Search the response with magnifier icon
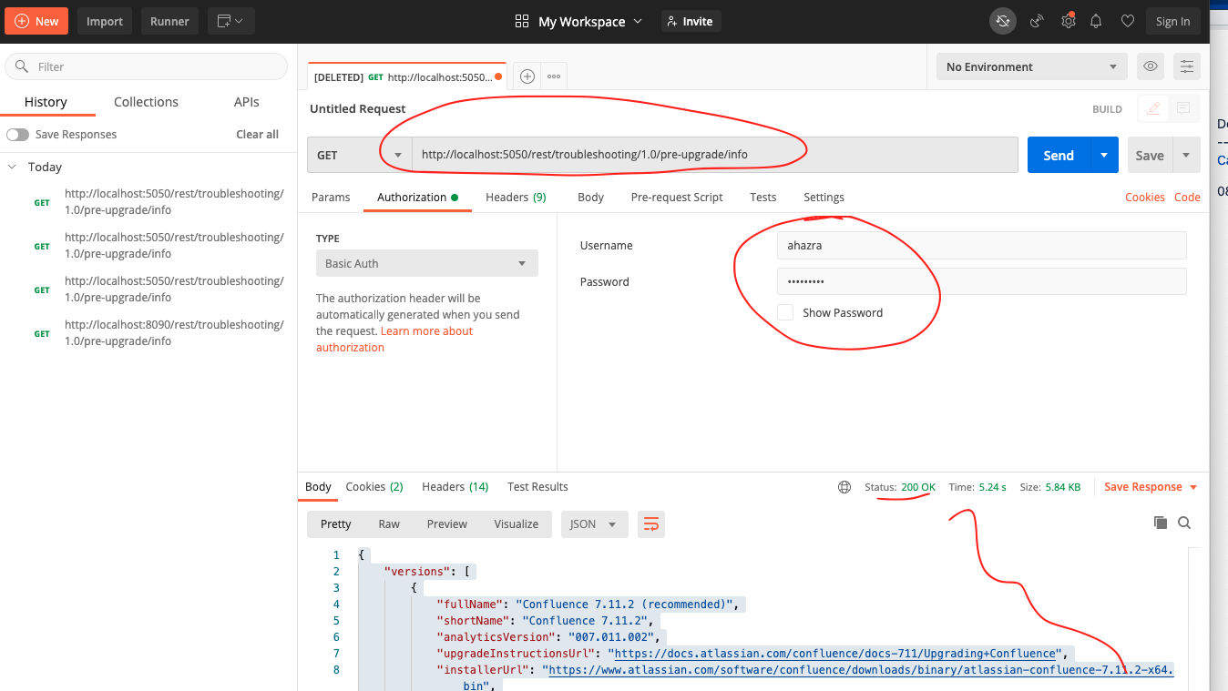1228x691 pixels. click(x=1184, y=523)
